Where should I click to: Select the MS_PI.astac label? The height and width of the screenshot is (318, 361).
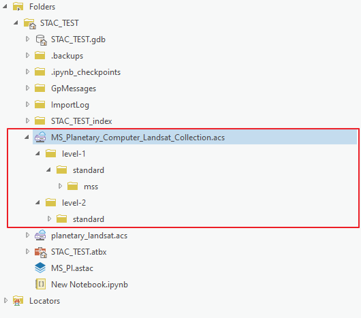tap(72, 268)
